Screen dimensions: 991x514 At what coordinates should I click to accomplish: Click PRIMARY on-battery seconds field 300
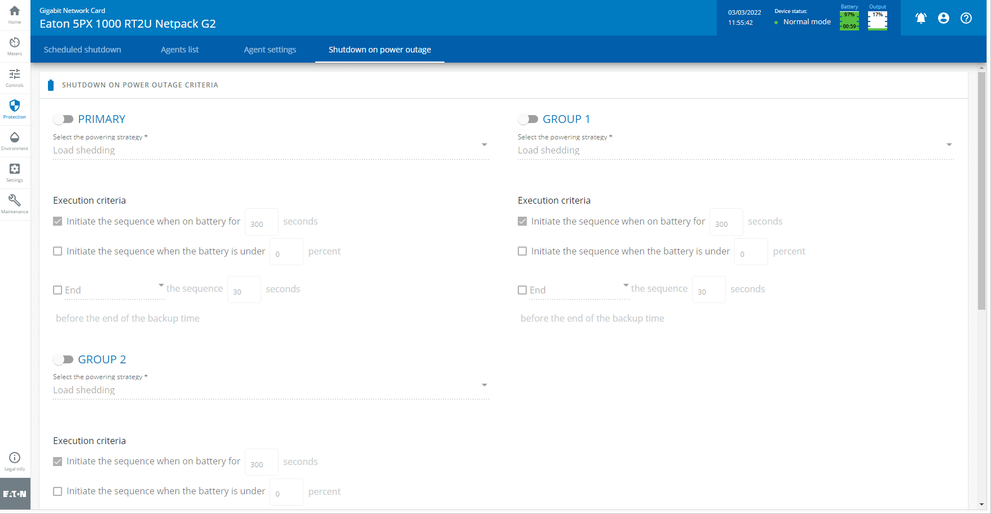pos(261,222)
